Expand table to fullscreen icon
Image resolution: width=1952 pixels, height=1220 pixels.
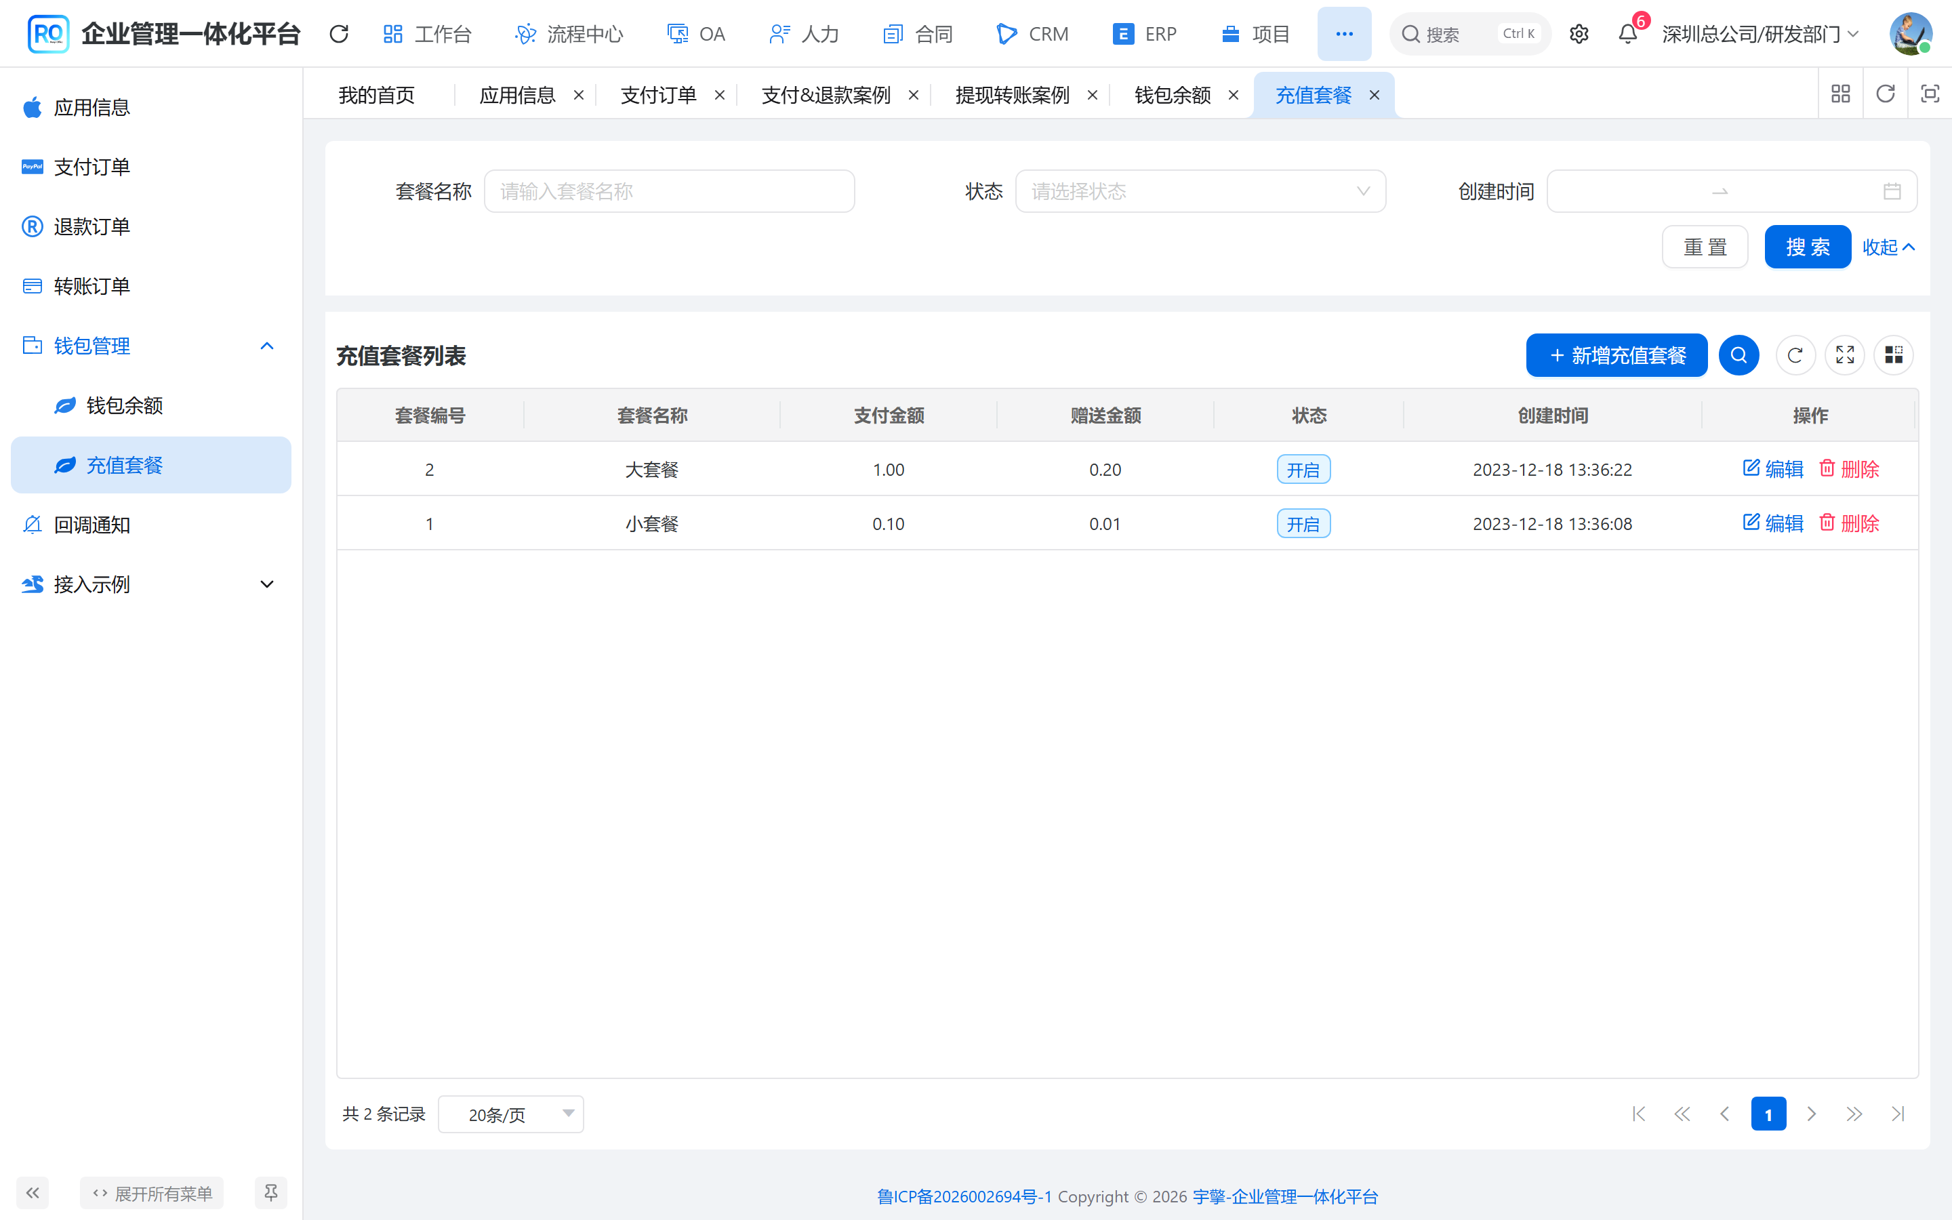(x=1845, y=355)
